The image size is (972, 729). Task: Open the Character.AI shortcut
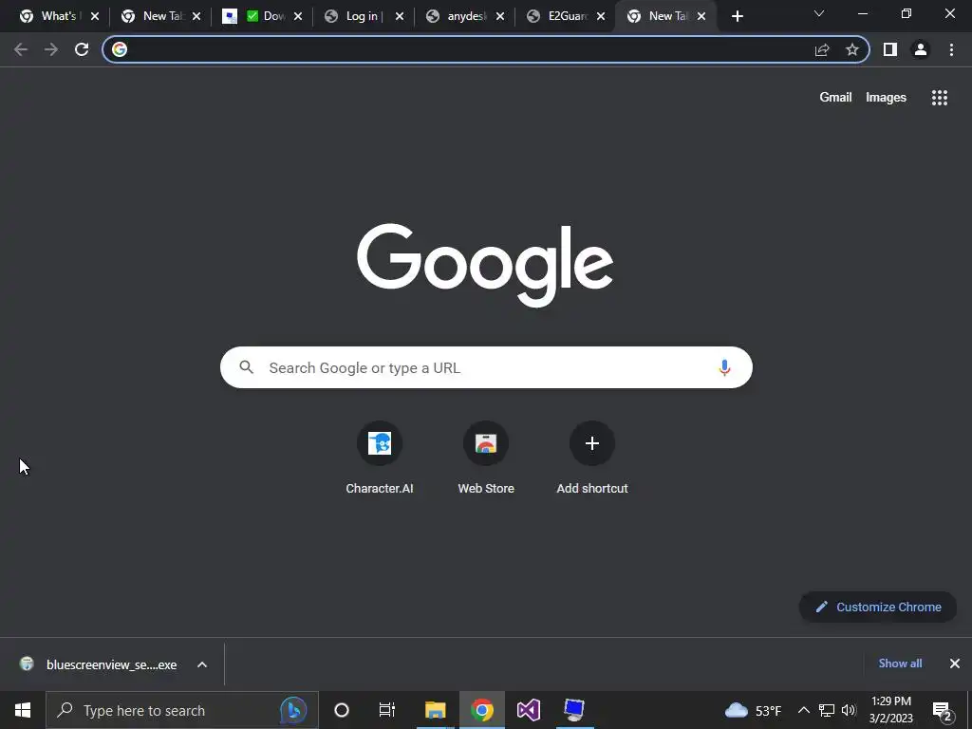tap(380, 458)
